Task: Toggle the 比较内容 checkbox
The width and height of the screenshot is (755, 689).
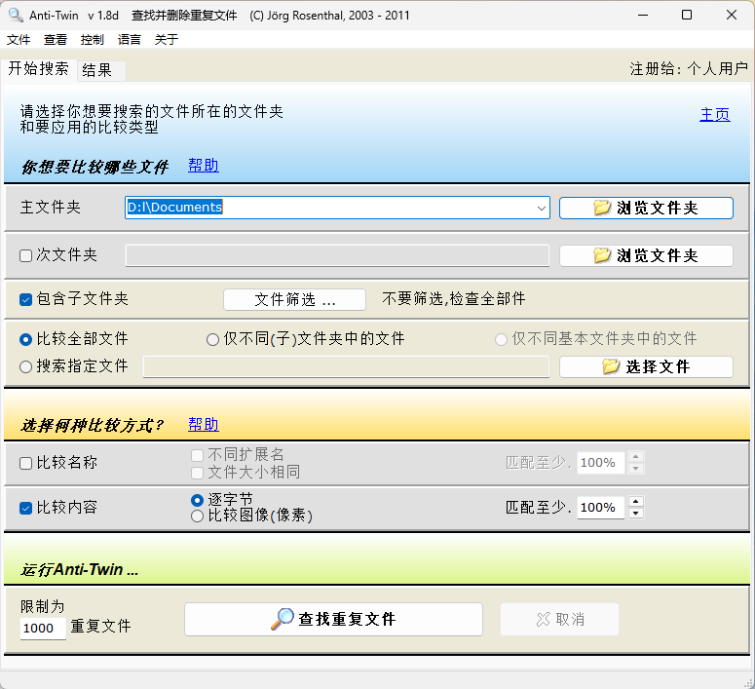Action: (x=25, y=509)
